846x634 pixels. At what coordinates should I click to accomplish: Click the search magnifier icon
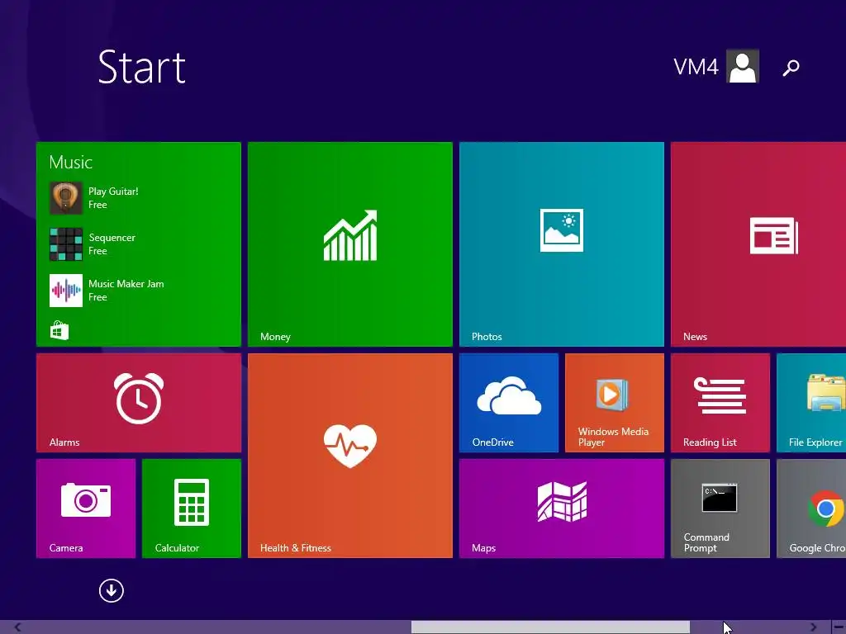pos(791,68)
